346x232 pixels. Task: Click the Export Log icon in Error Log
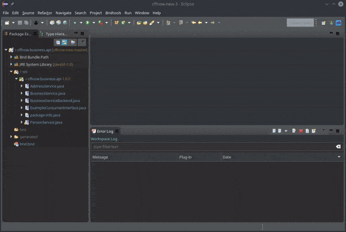[274, 131]
